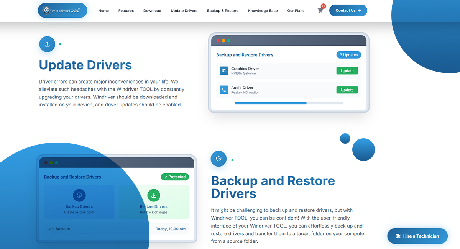The height and width of the screenshot is (249, 460).
Task: Open the Home menu item
Action: pyautogui.click(x=103, y=11)
